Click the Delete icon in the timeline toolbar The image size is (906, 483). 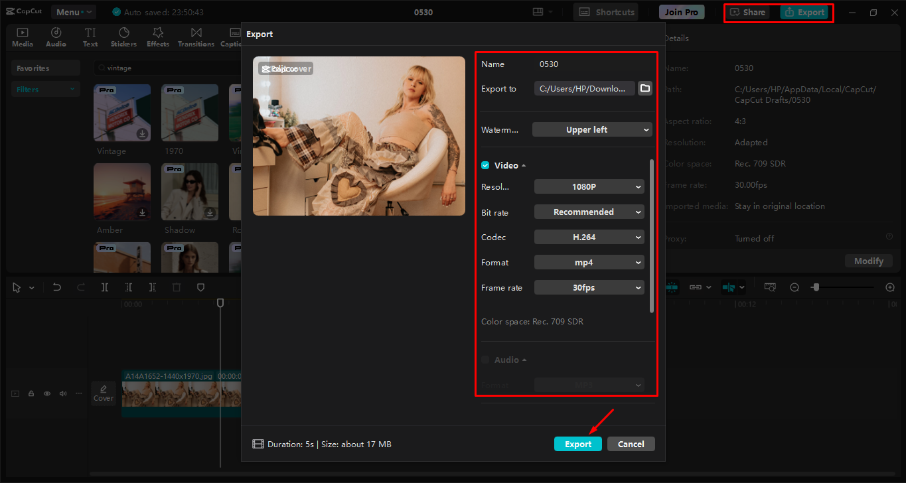tap(177, 287)
